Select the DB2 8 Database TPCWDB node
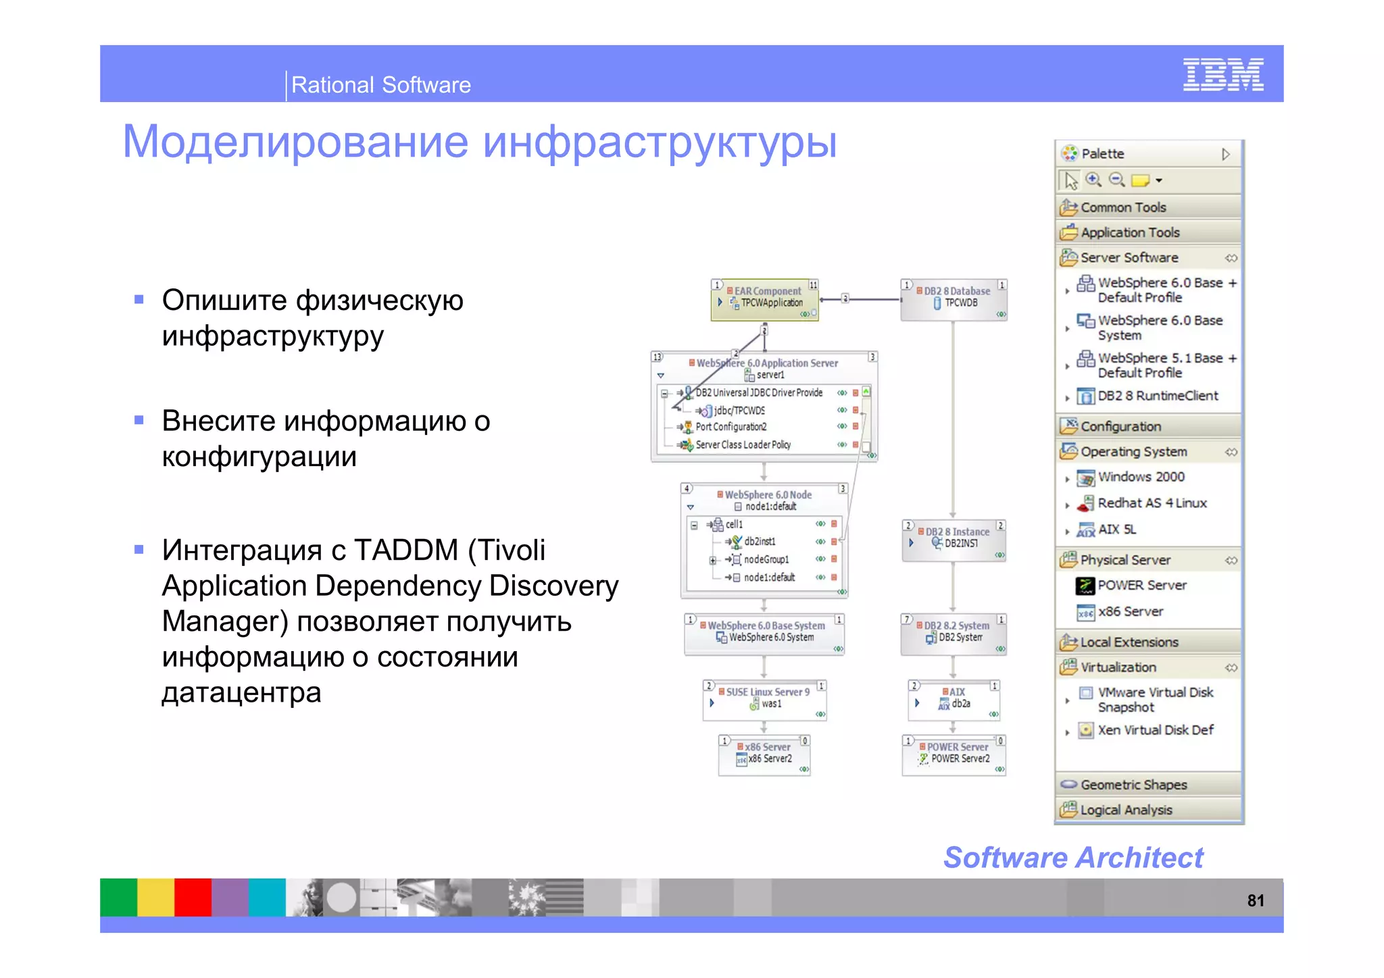1384x978 pixels. tap(954, 299)
